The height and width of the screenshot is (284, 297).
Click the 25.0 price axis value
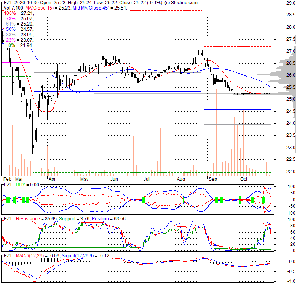[x=291, y=99]
